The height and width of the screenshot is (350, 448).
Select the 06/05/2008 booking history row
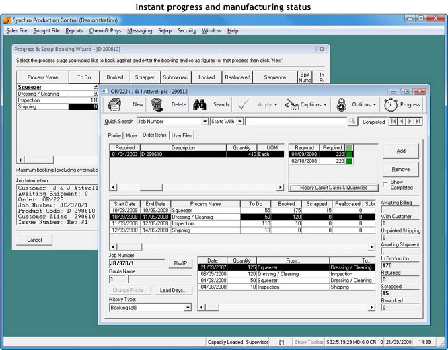pos(287,274)
